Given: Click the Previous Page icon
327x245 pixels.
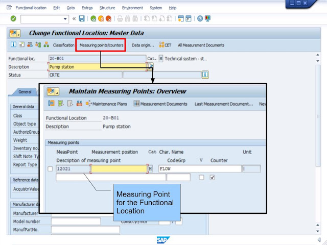Looking at the screenshot, I should click(154, 19).
